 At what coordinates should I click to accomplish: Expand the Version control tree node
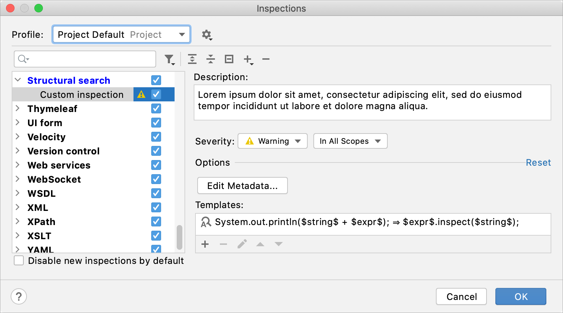[17, 151]
